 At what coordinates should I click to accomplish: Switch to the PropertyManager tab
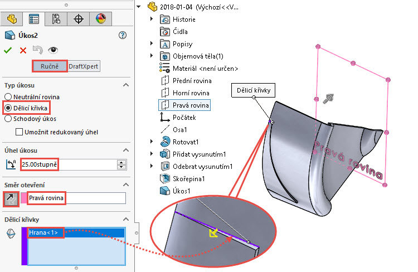pos(34,19)
